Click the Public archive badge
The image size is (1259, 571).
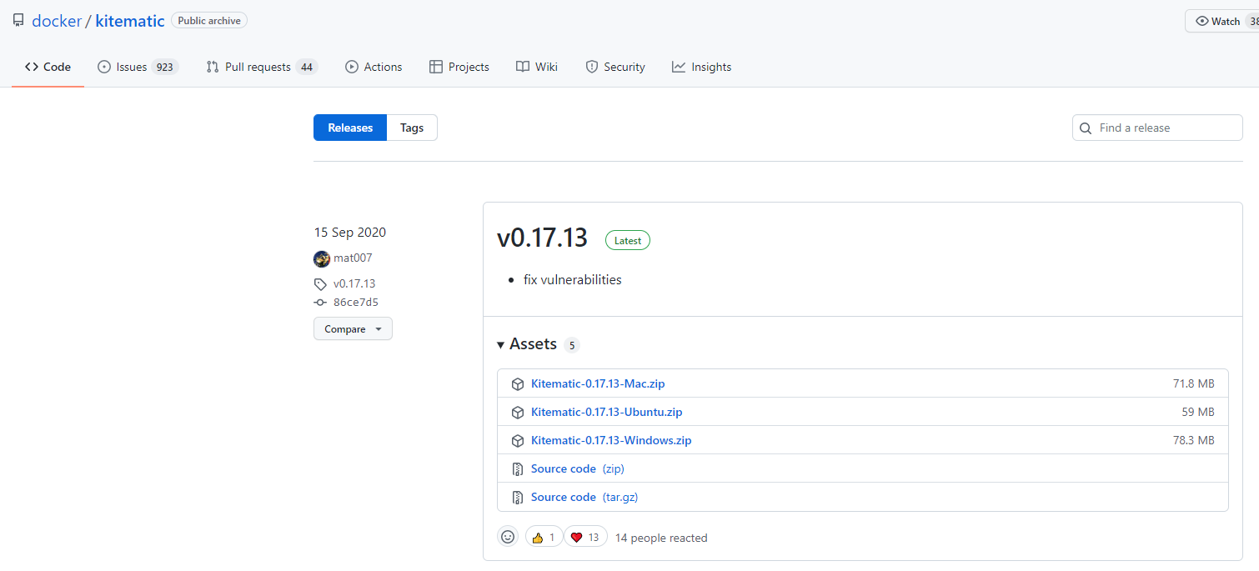pyautogui.click(x=209, y=20)
